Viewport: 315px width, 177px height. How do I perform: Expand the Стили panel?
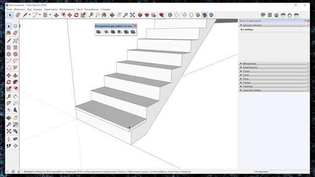point(274,71)
